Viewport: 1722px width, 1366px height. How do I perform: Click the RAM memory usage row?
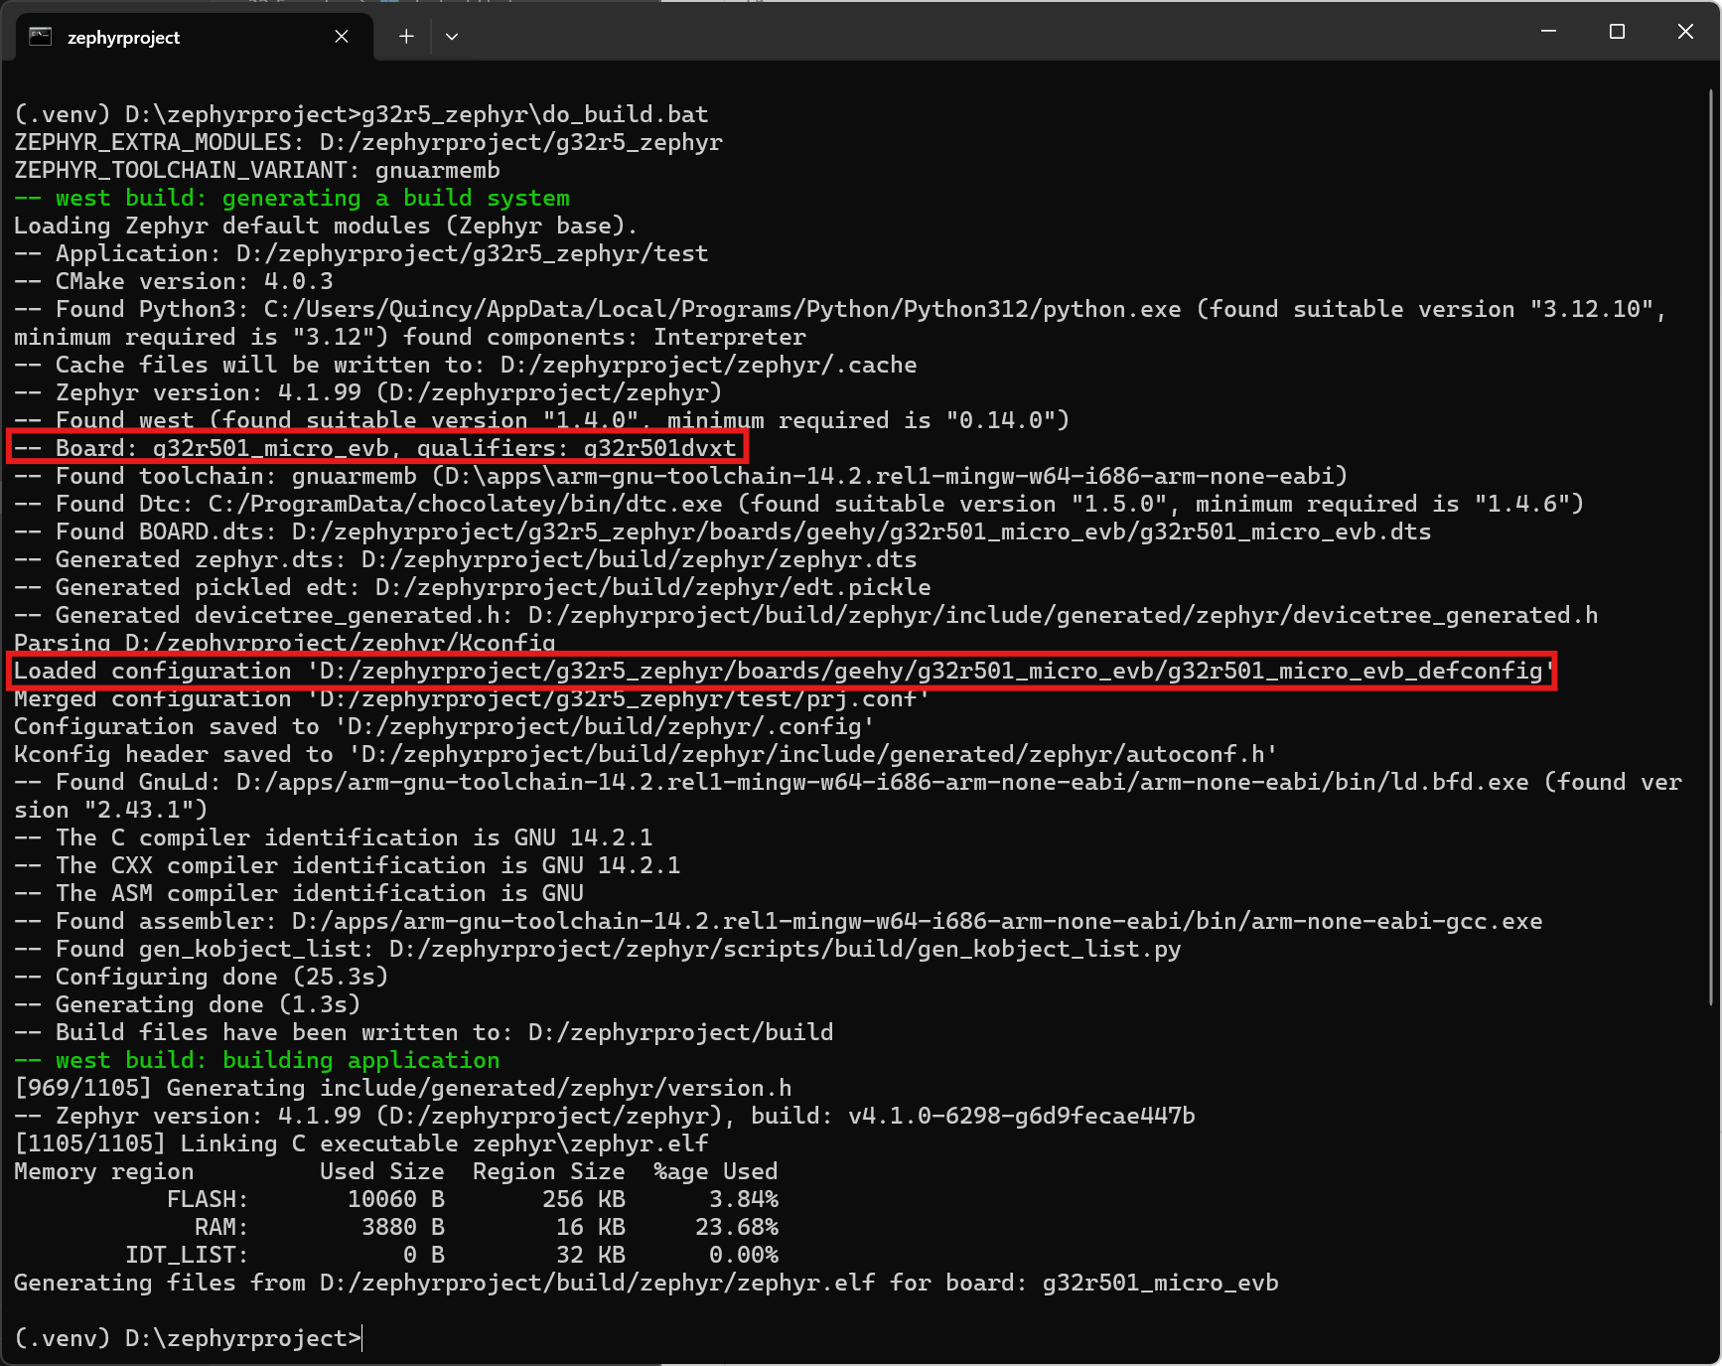pyautogui.click(x=486, y=1228)
